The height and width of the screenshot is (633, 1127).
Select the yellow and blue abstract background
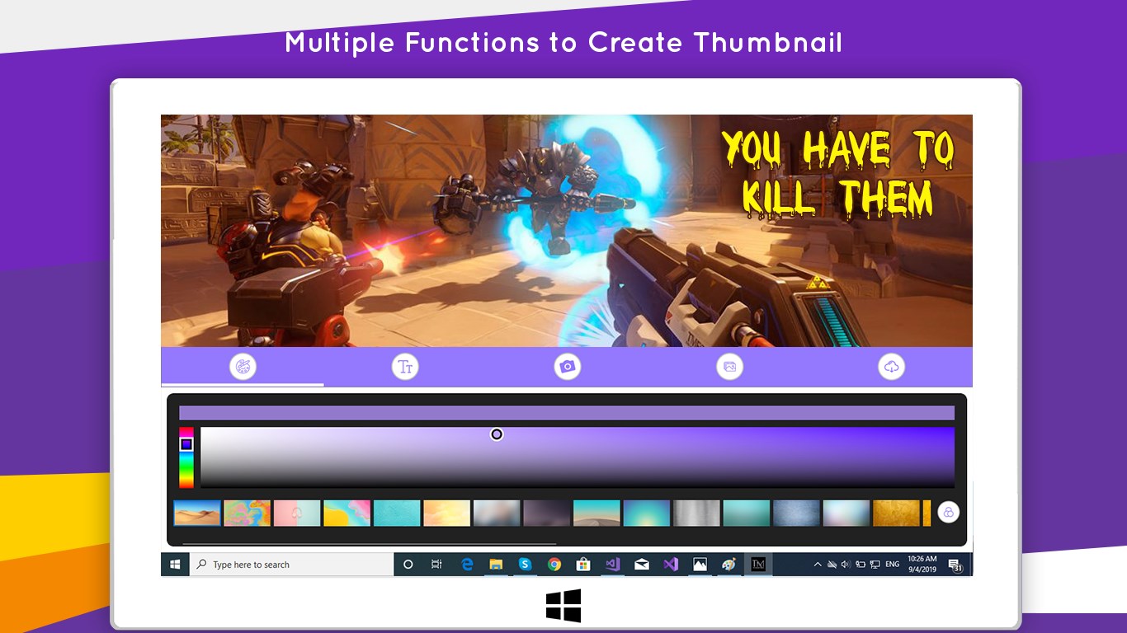click(347, 513)
